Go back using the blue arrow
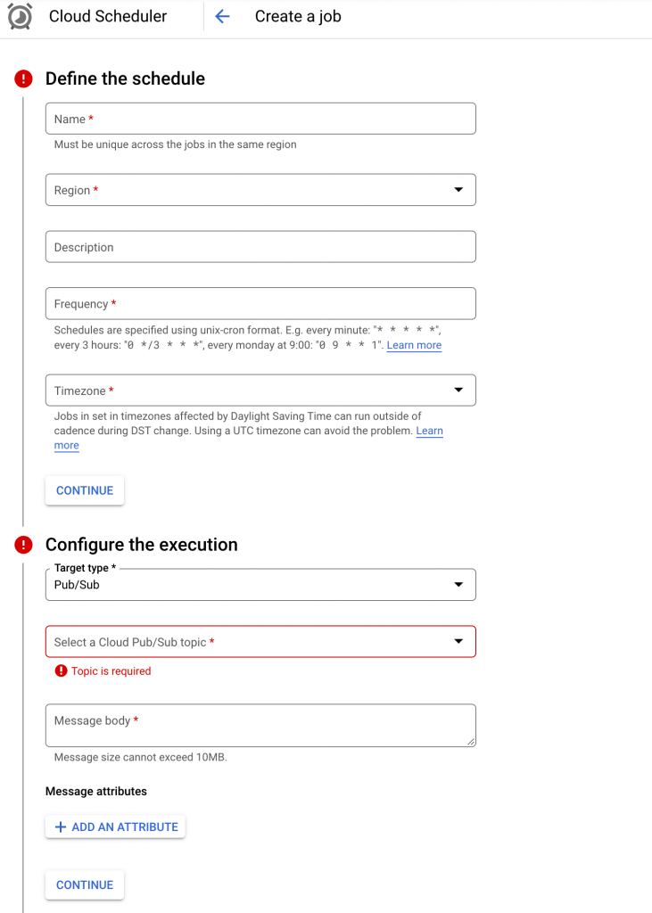The width and height of the screenshot is (652, 913). [x=222, y=16]
